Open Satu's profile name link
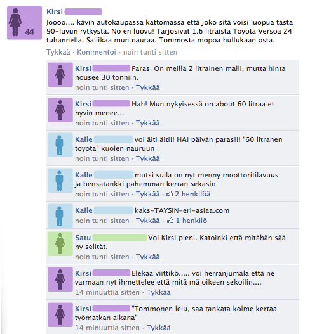 [83, 238]
